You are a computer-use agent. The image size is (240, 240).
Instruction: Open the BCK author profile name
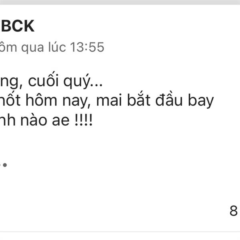[x=17, y=26]
